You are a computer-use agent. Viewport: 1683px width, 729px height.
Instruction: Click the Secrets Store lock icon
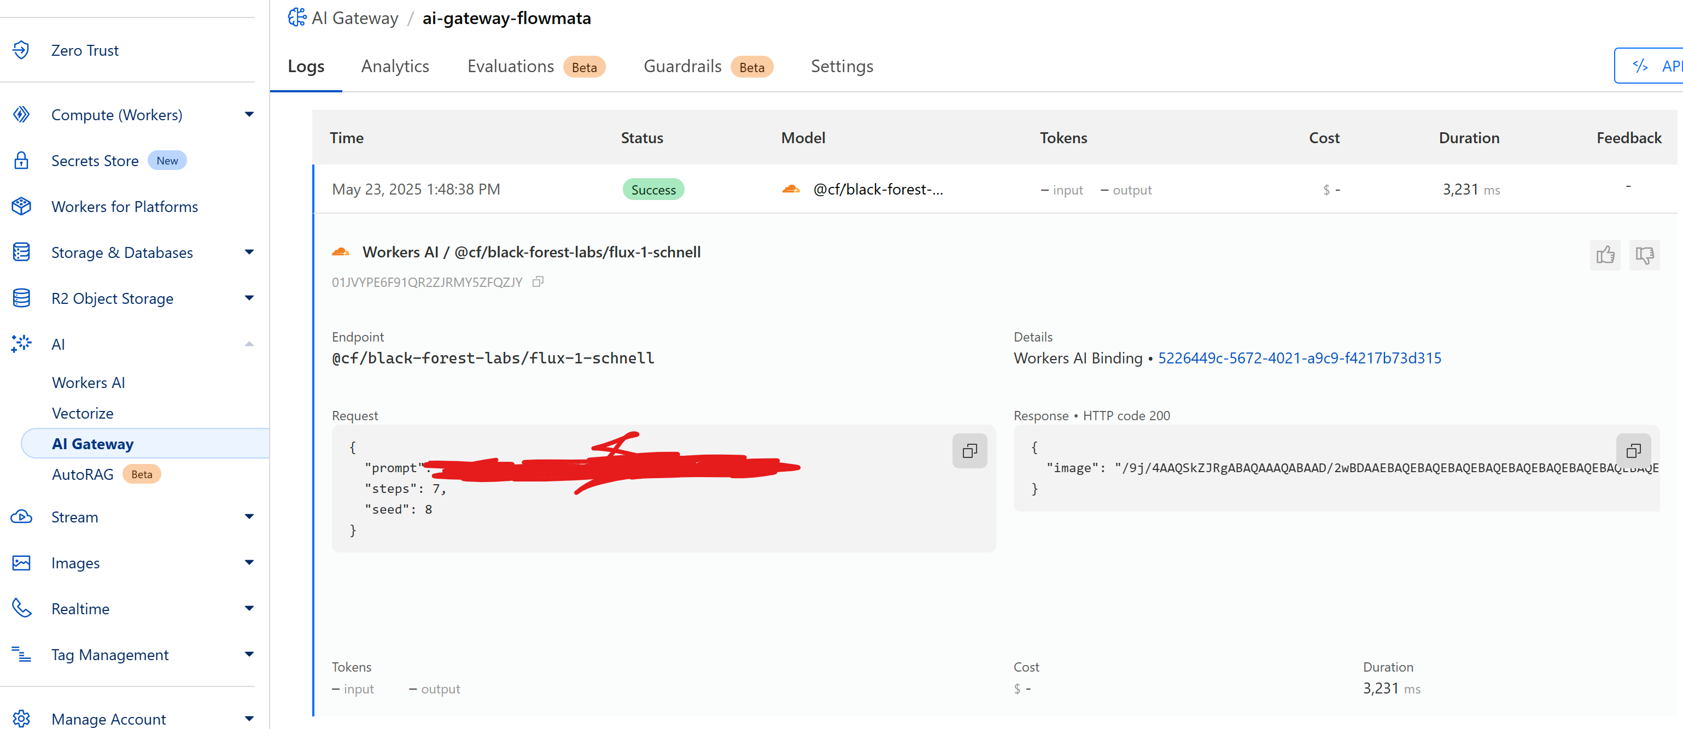[21, 161]
